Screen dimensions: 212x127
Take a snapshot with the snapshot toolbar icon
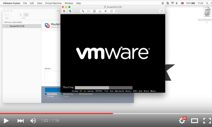tap(70, 11)
